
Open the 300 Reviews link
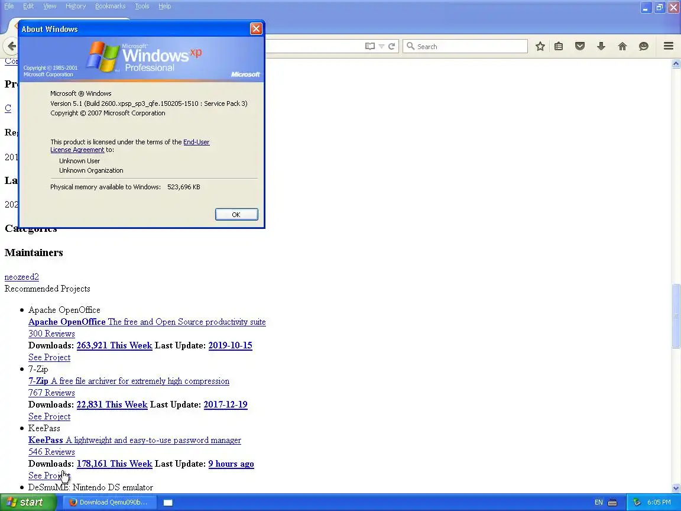(x=51, y=334)
